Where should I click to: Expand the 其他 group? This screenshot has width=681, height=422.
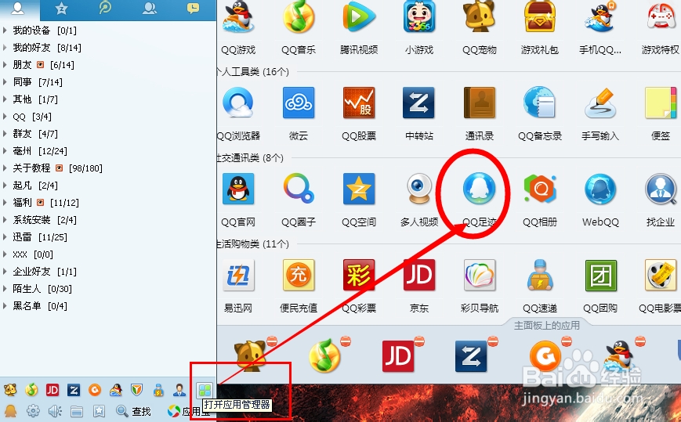pos(5,99)
